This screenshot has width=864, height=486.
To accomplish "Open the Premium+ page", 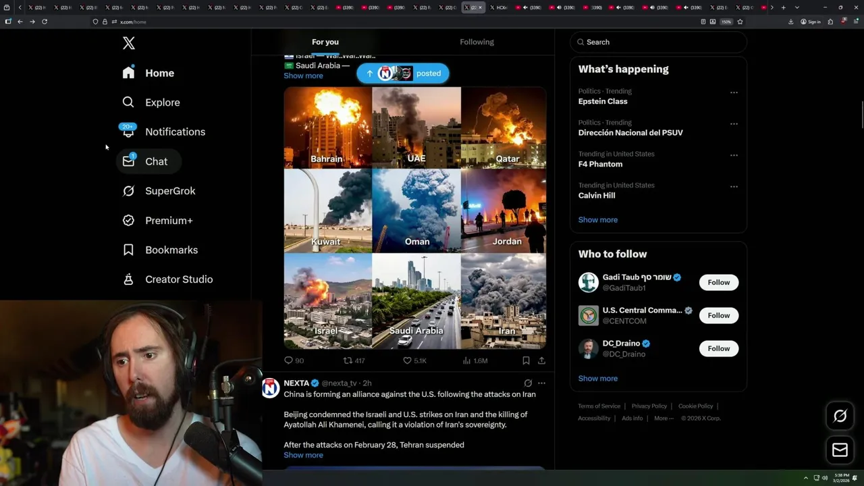I will 157,220.
